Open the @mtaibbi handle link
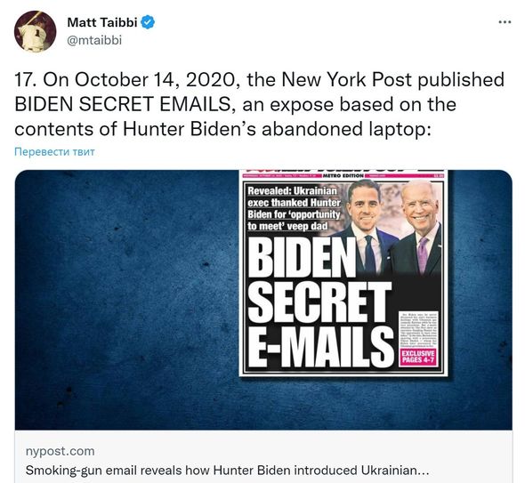Viewport: 525px width, 483px height. point(94,40)
